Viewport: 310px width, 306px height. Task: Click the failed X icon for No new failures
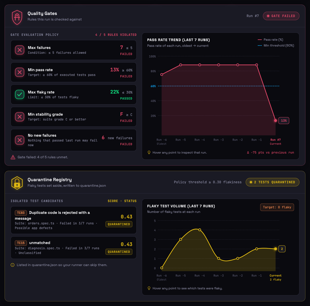click(x=19, y=140)
